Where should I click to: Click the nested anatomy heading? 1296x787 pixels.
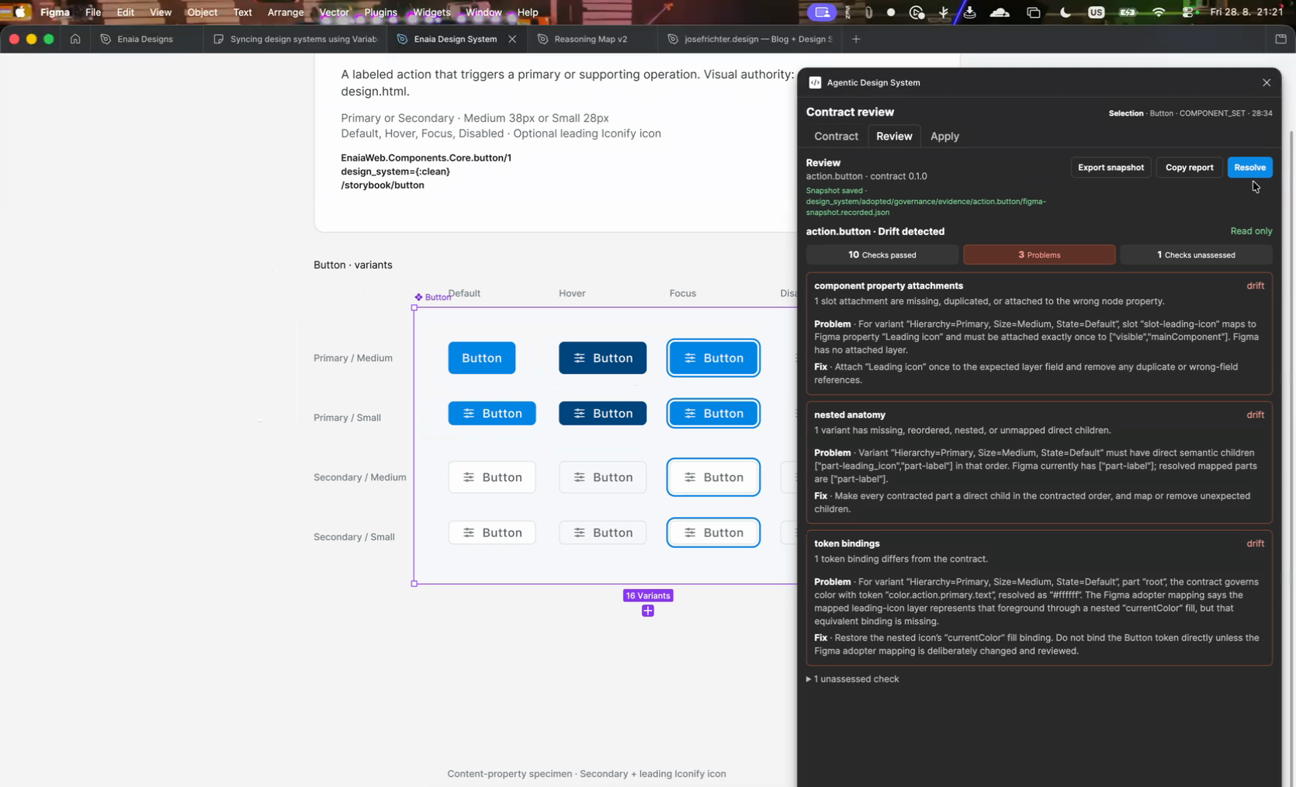[850, 414]
